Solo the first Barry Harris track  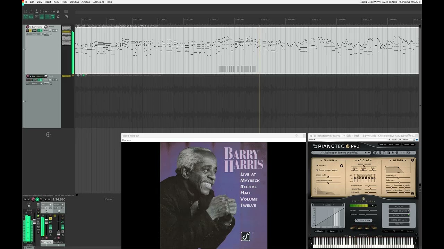tap(30, 30)
